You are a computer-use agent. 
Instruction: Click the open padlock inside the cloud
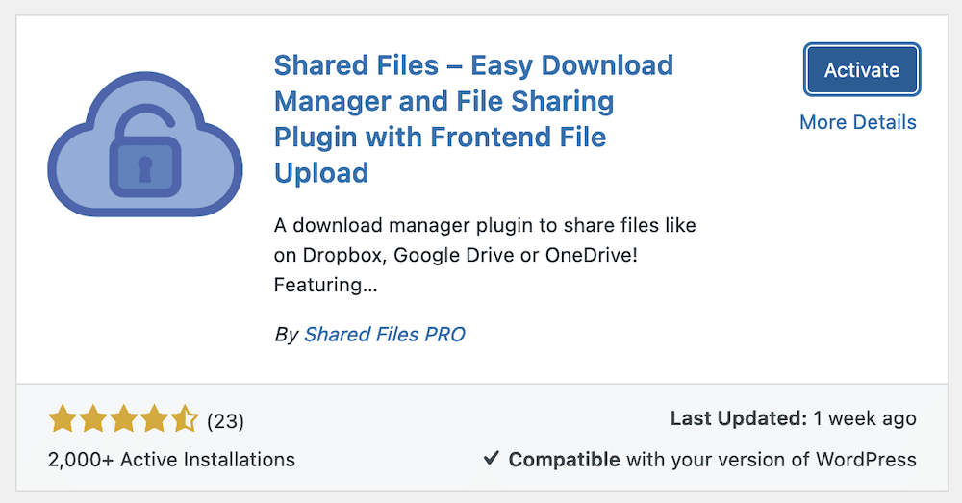pos(145,151)
